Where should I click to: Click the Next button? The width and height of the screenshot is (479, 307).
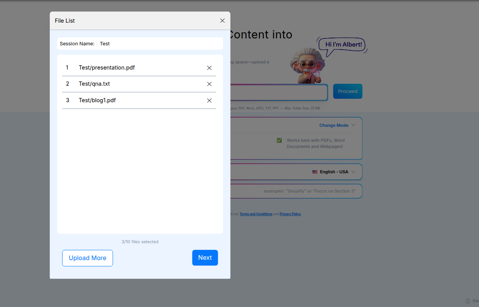[x=205, y=258]
